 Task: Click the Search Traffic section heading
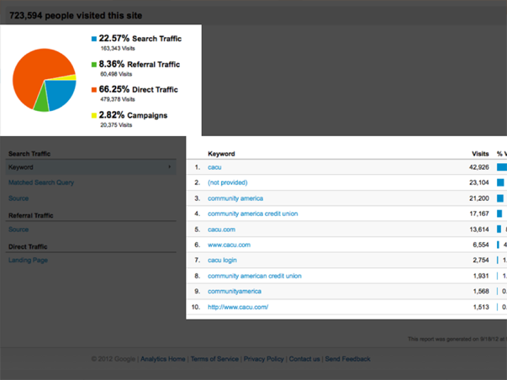coord(29,154)
